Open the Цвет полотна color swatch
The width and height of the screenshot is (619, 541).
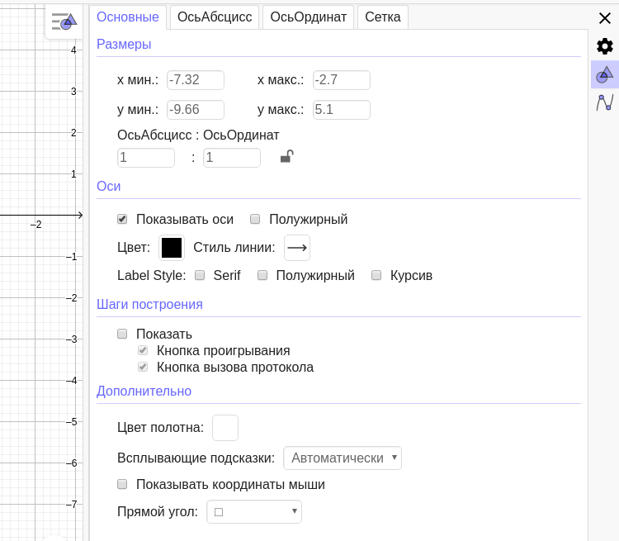(x=225, y=428)
